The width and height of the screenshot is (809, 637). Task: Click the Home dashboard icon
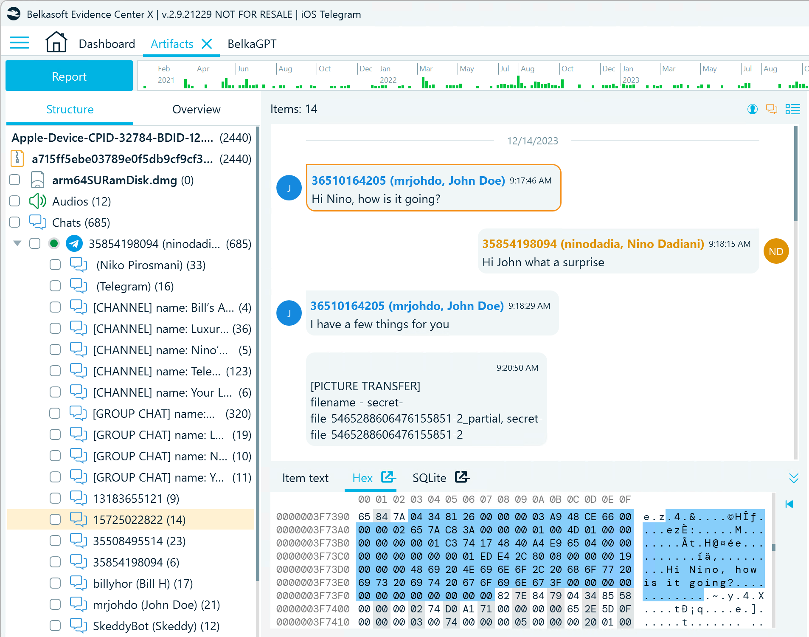click(56, 42)
